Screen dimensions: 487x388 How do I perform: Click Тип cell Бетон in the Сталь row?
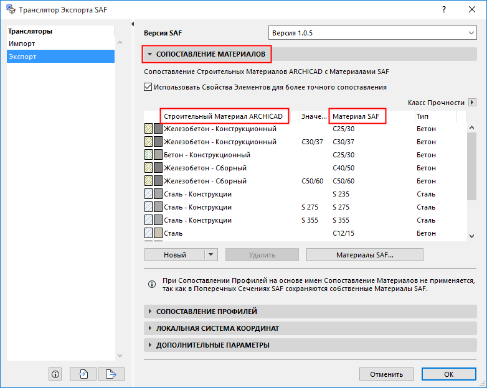(426, 233)
